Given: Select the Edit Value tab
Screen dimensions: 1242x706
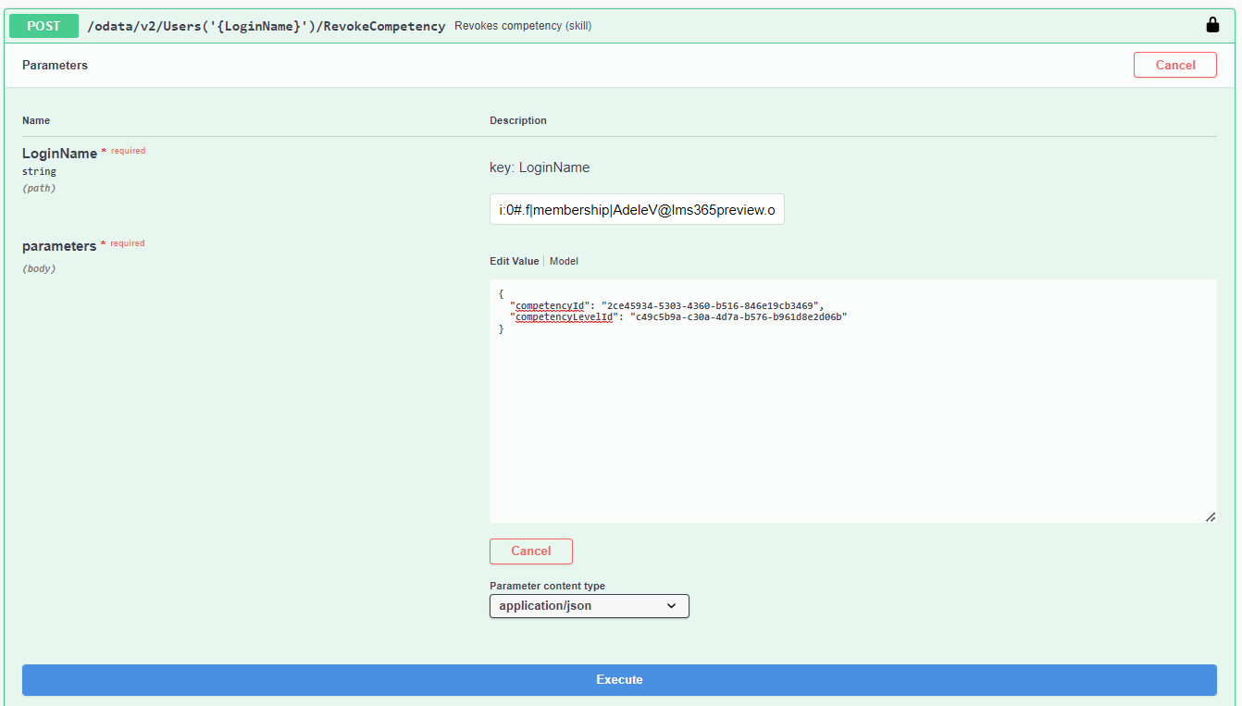Looking at the screenshot, I should [x=514, y=261].
